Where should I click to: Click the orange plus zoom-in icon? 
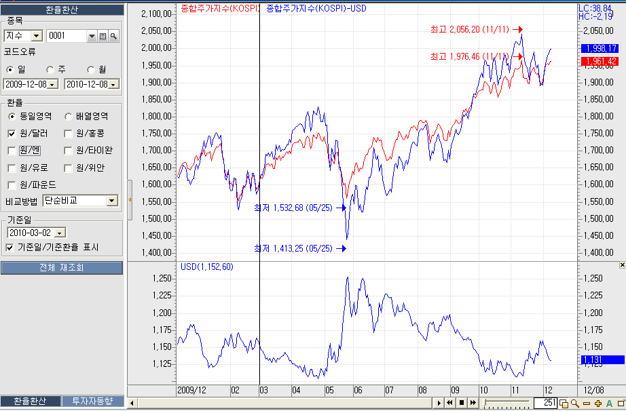click(x=598, y=403)
